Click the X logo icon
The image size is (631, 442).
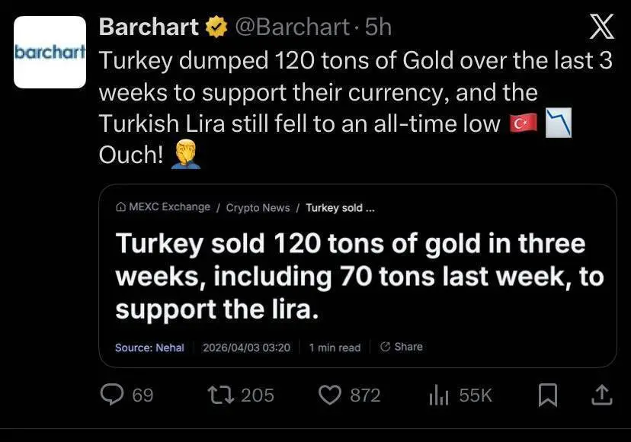[x=601, y=28]
